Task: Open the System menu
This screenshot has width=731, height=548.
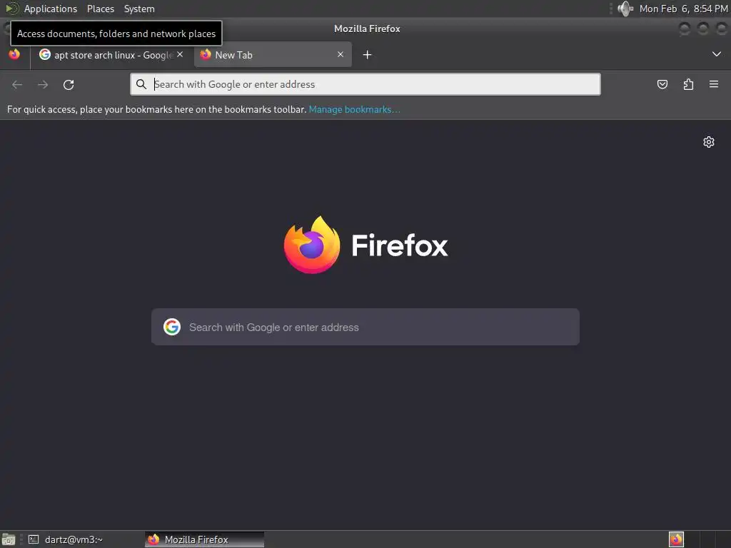Action: click(x=139, y=9)
